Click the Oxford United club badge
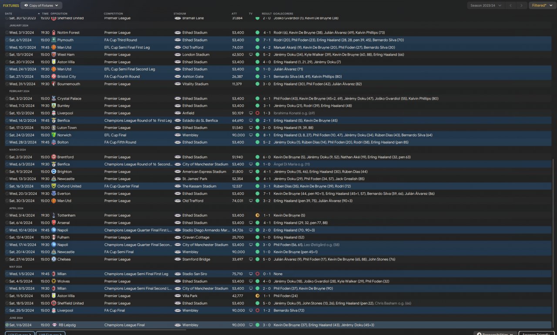This screenshot has width=557, height=335. (54, 186)
